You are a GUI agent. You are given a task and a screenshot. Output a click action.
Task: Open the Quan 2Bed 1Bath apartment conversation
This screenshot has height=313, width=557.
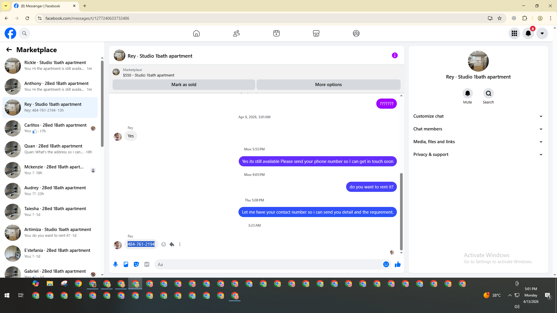50,149
